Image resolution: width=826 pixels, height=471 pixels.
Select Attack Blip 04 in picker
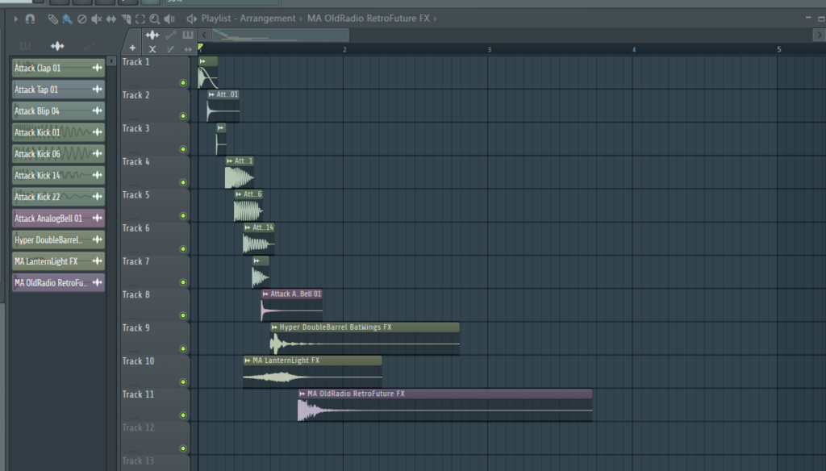click(x=58, y=111)
